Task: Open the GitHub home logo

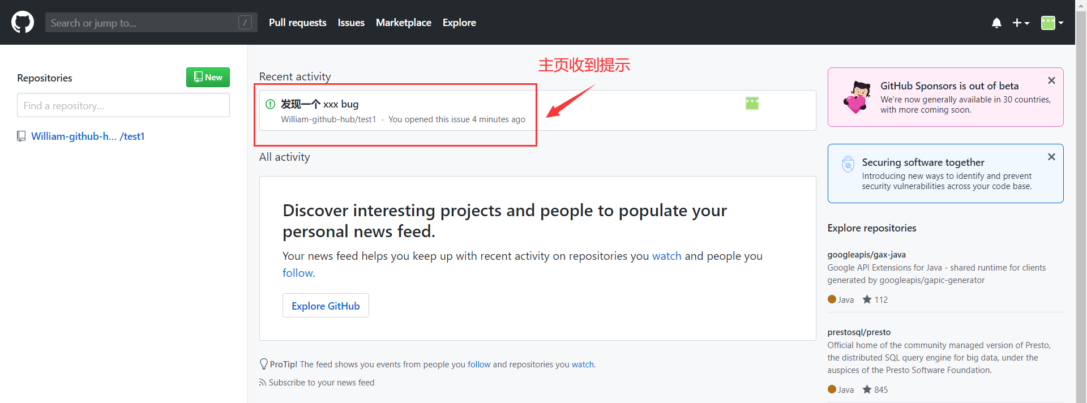Action: pyautogui.click(x=23, y=23)
